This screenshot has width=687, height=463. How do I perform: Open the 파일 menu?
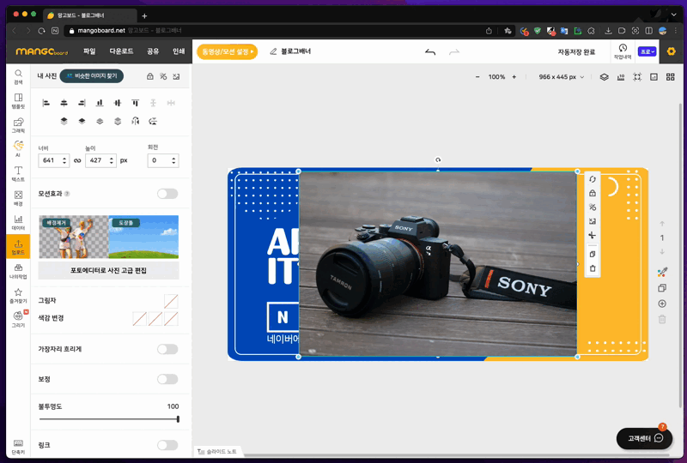coord(89,51)
